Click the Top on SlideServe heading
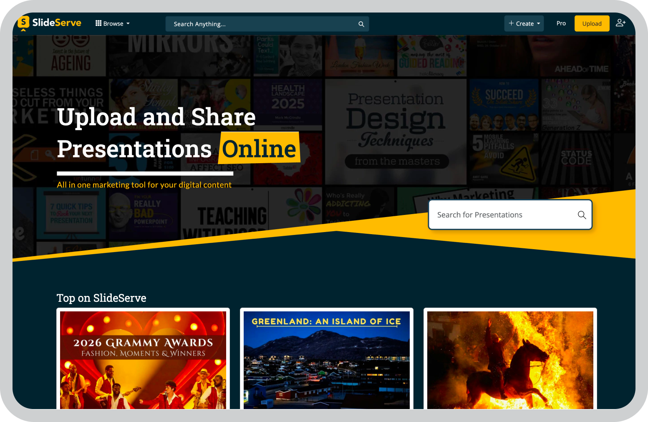This screenshot has width=648, height=422. 101,298
